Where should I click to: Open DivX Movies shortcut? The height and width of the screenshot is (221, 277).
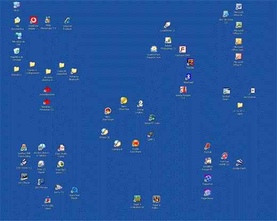pos(41,182)
